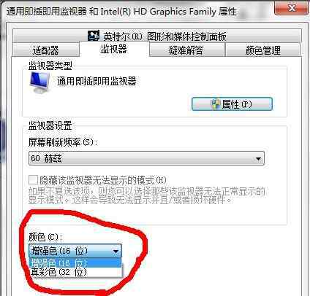The width and height of the screenshot is (310, 296).
Task: Collapse the 颜色 dropdown via its arrow
Action: coord(116,252)
